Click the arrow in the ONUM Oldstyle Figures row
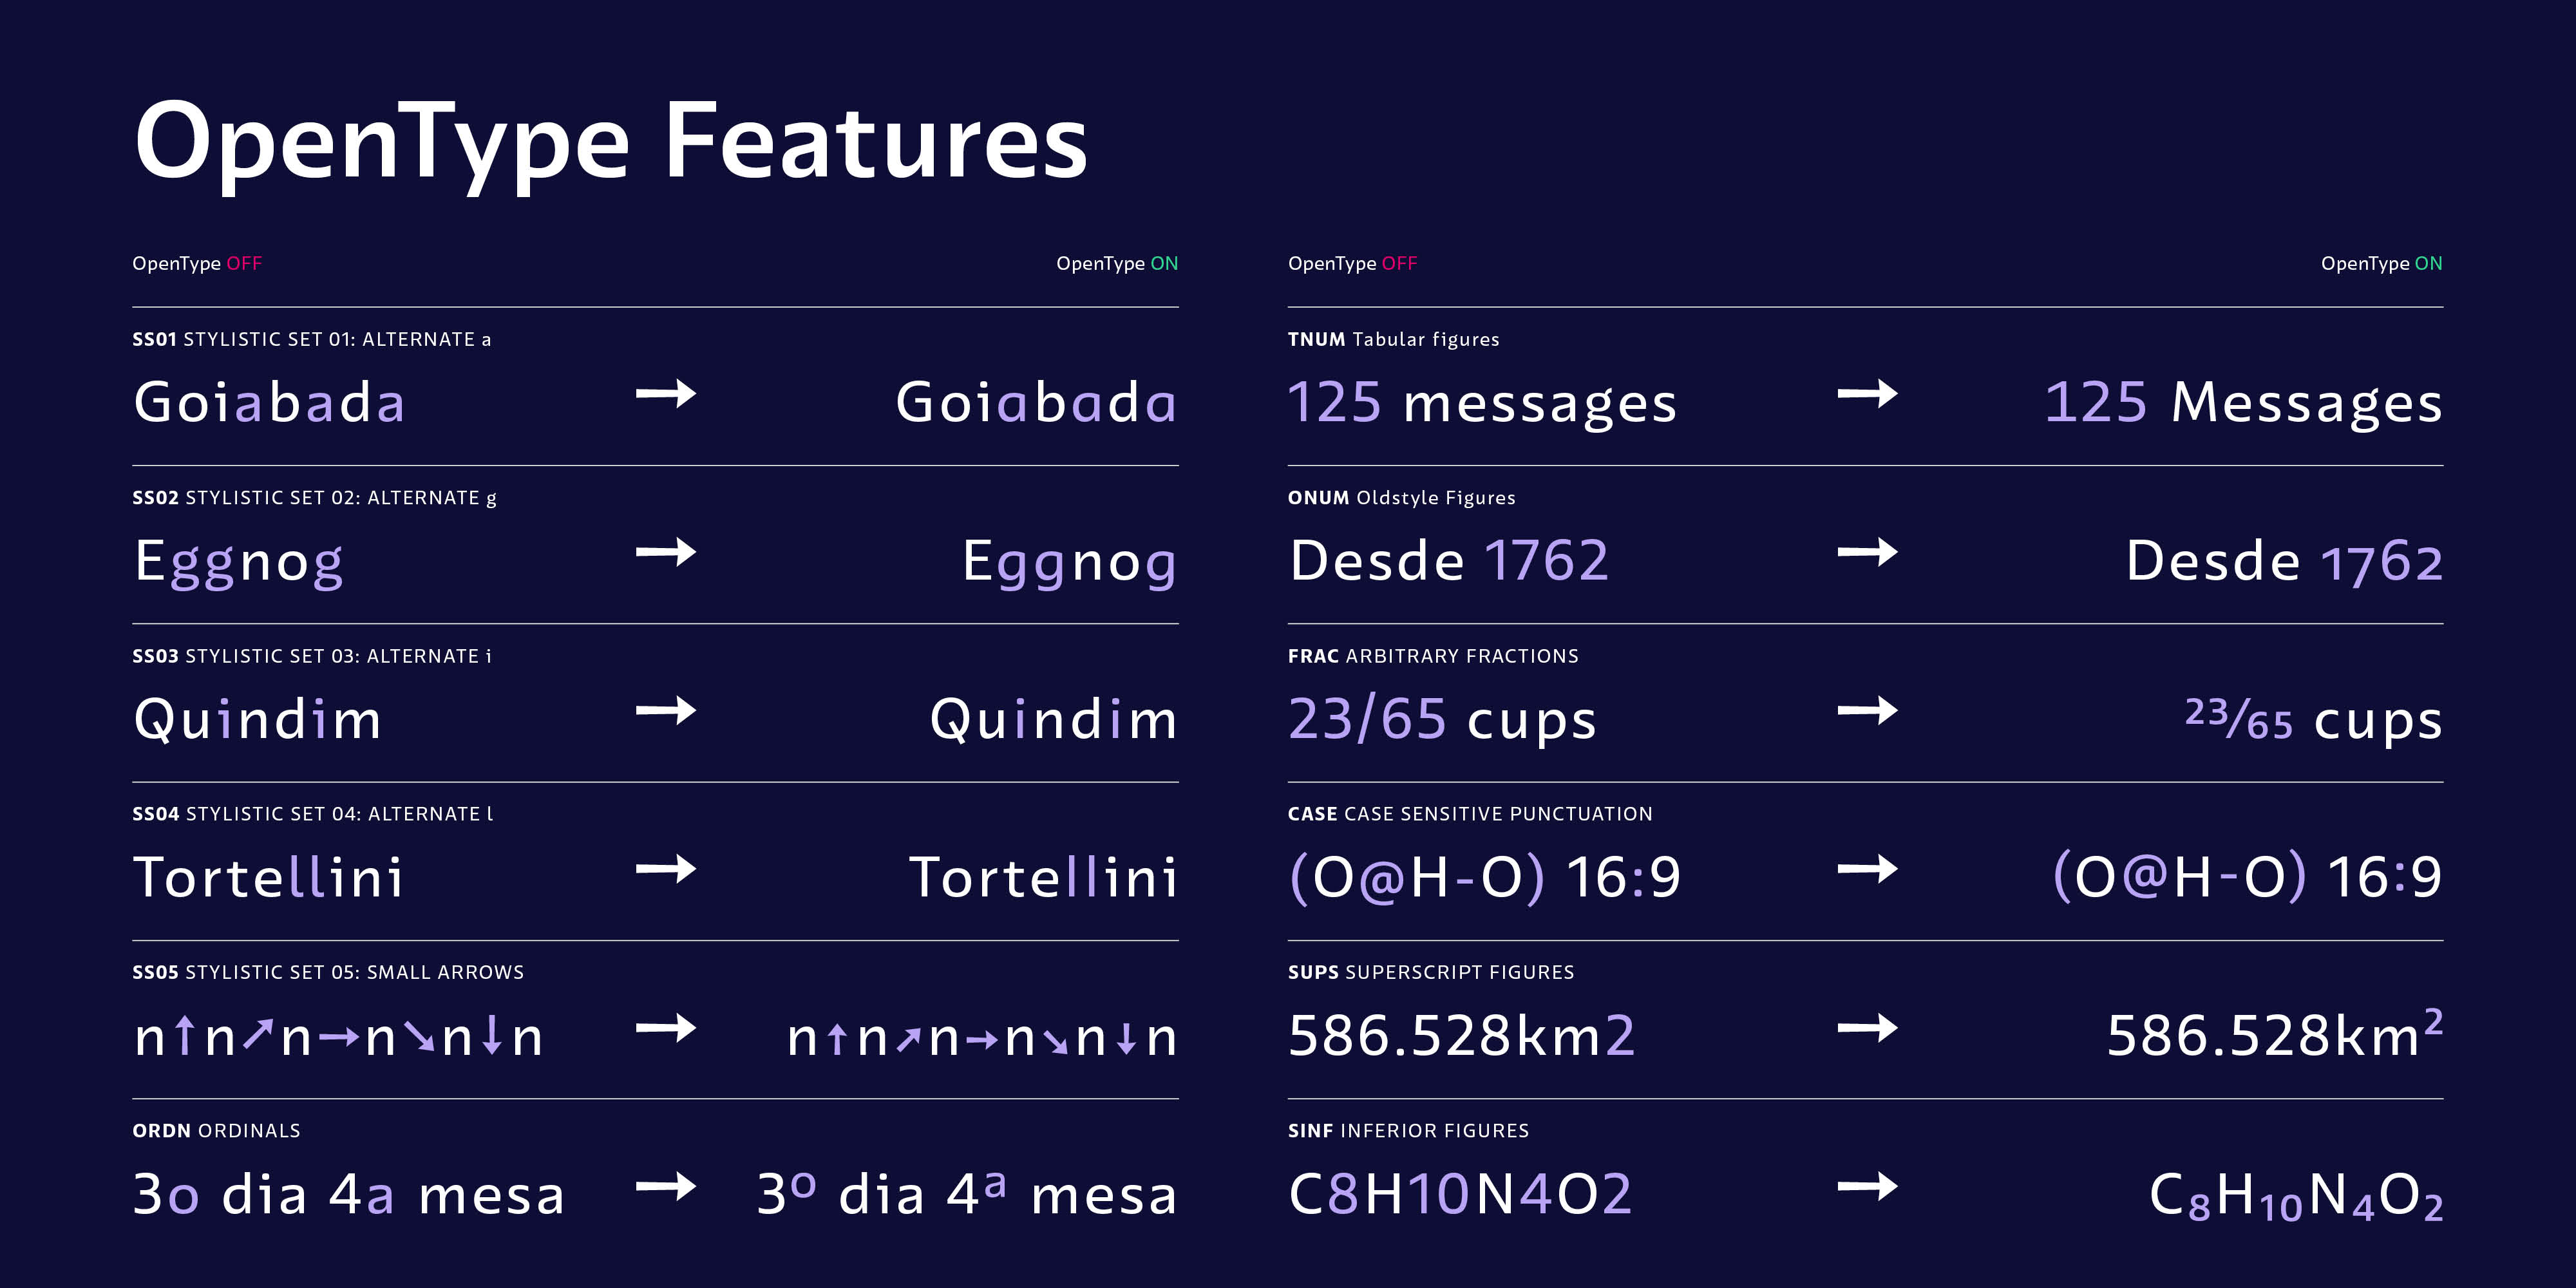This screenshot has height=1288, width=2576. coord(1867,552)
